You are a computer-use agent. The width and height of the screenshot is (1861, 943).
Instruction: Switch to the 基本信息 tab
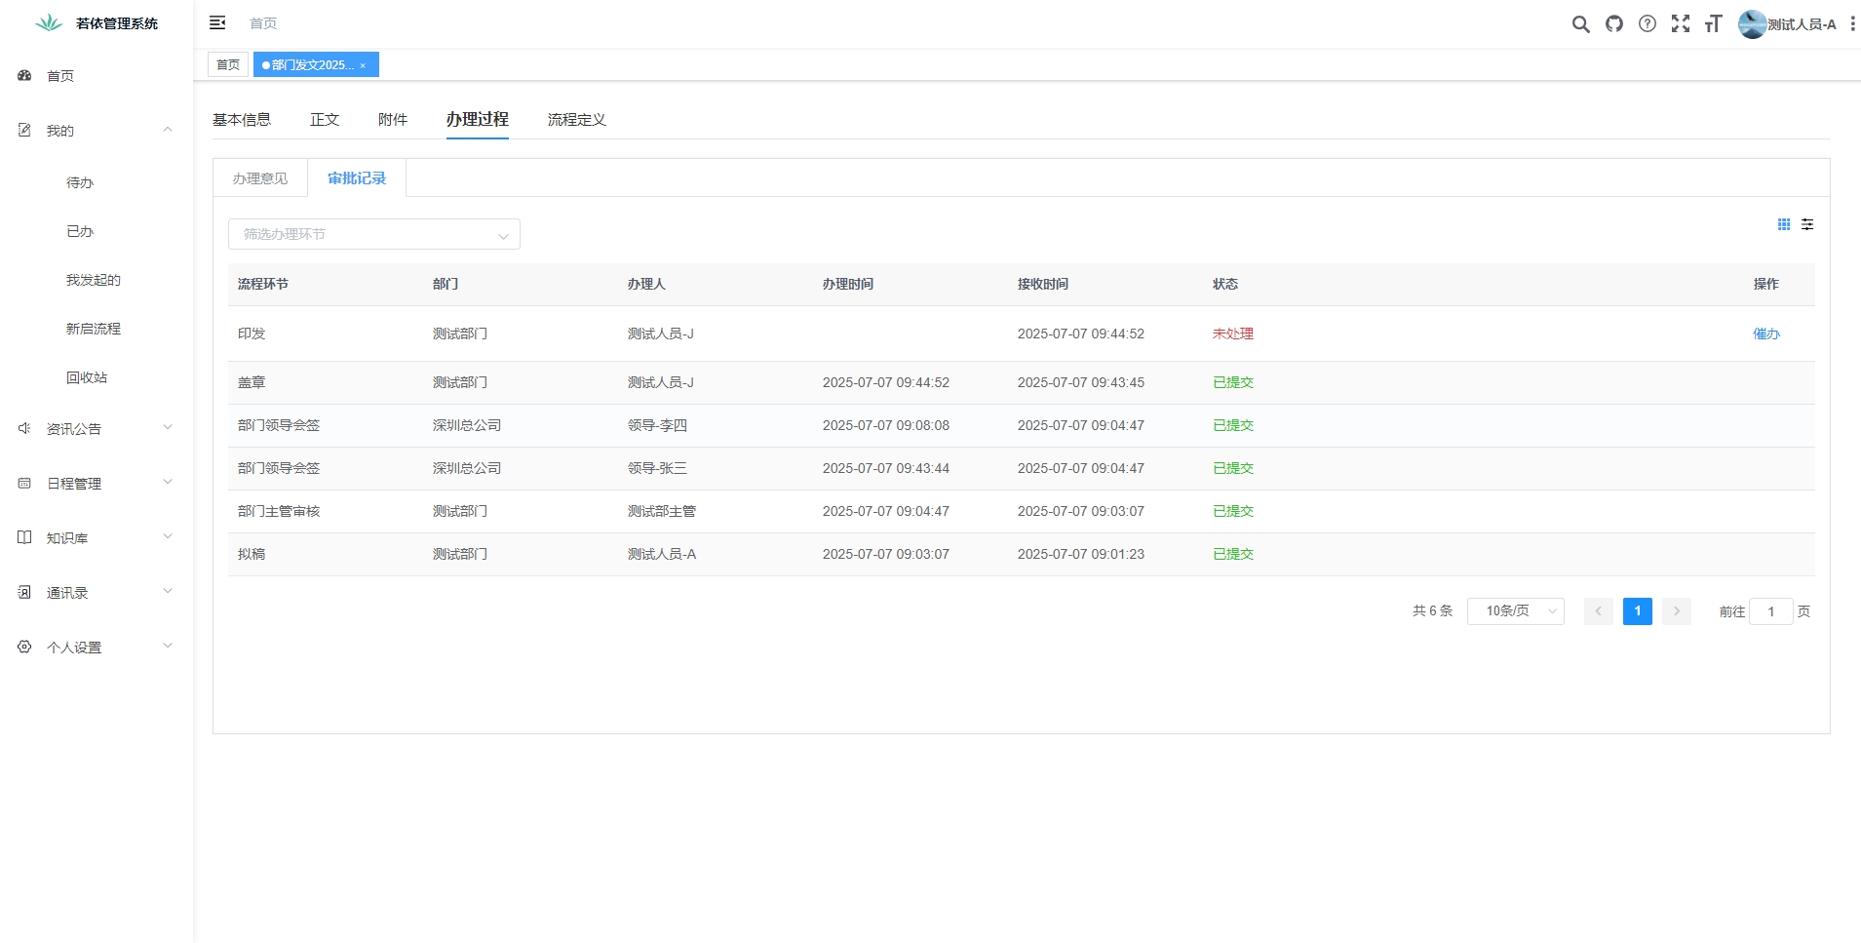(x=242, y=120)
